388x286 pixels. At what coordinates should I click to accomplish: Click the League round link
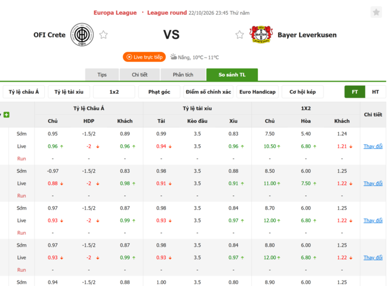coord(167,13)
